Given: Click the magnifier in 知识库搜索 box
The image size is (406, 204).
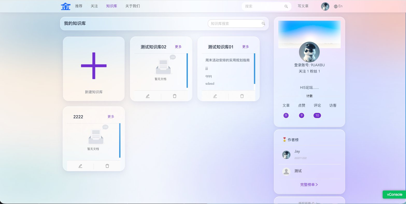Looking at the screenshot, I should pyautogui.click(x=263, y=24).
